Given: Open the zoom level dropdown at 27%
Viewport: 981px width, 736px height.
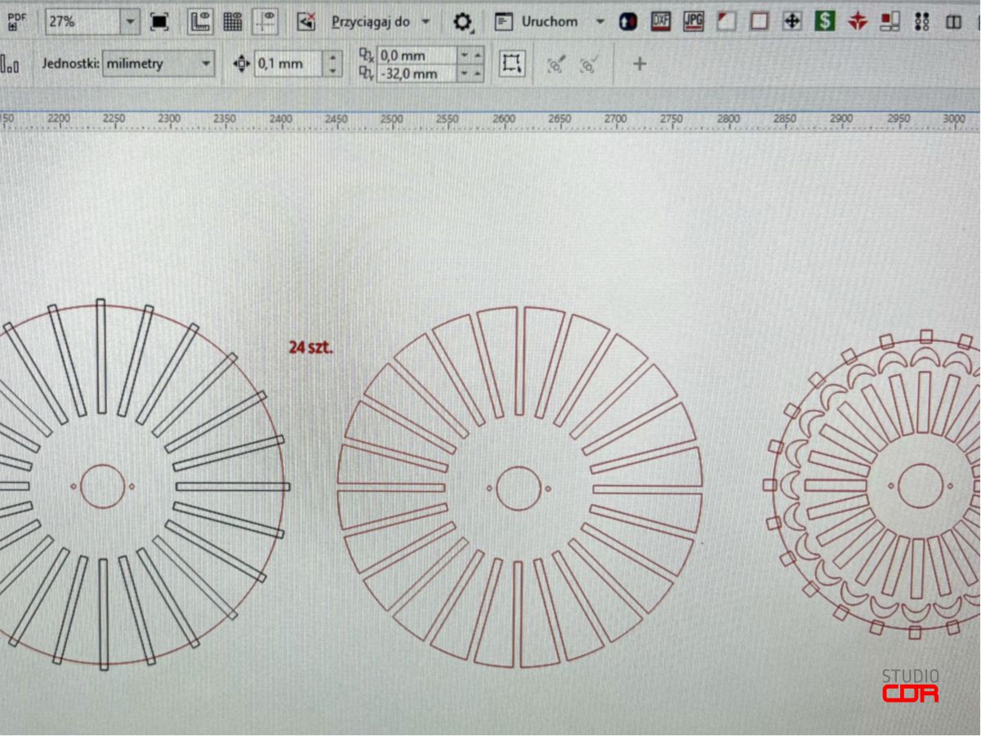Looking at the screenshot, I should click(130, 22).
